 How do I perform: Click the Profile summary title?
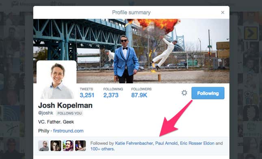click(131, 12)
